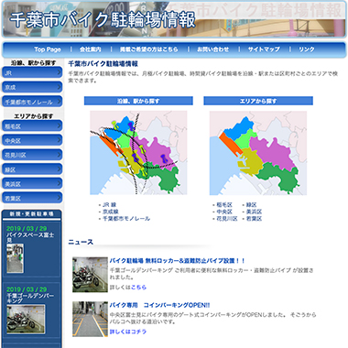Click the JR 線 link below the station map

coord(109,205)
